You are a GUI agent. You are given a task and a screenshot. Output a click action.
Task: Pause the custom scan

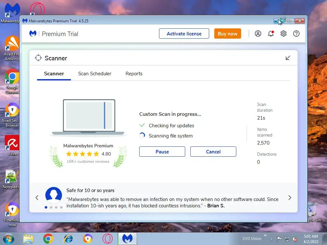(x=162, y=152)
